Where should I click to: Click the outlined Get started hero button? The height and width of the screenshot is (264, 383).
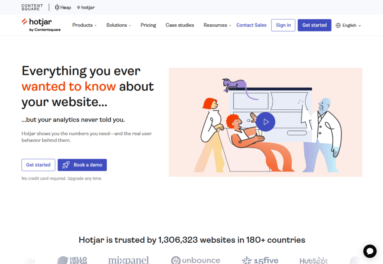point(39,165)
